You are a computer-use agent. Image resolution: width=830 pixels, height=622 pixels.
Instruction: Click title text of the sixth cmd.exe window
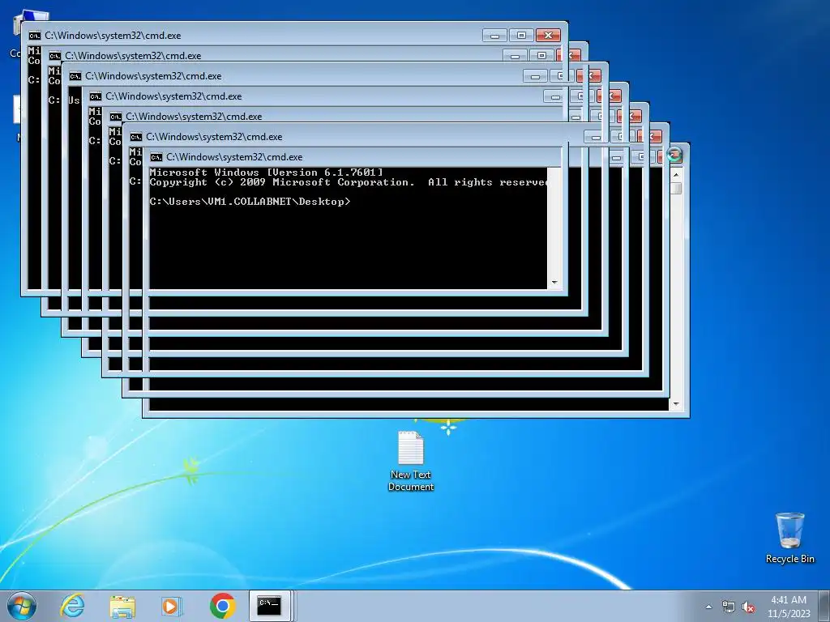coord(214,137)
